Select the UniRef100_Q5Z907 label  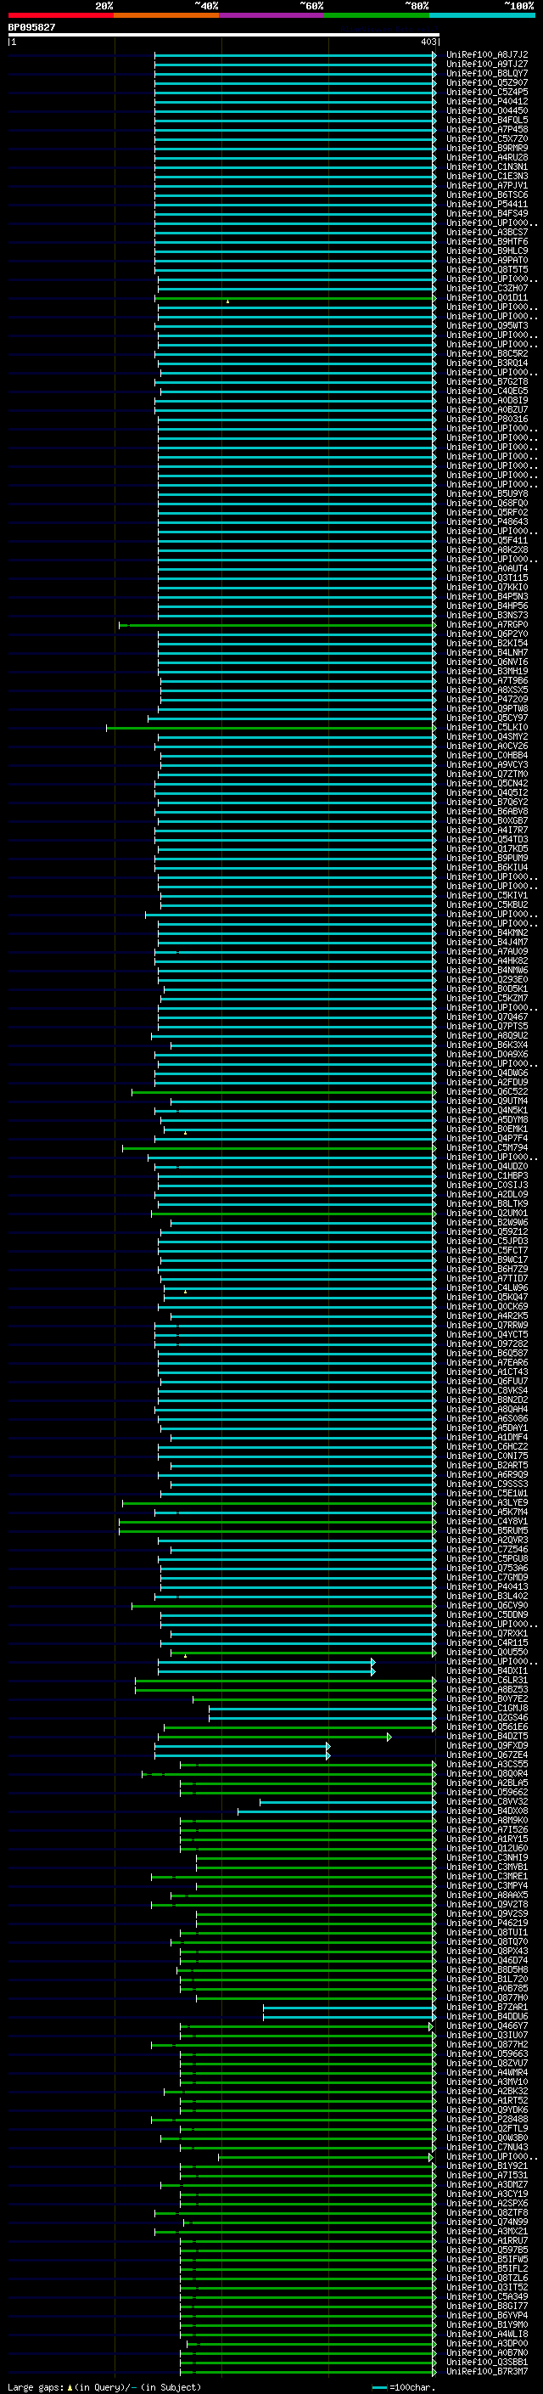point(487,82)
